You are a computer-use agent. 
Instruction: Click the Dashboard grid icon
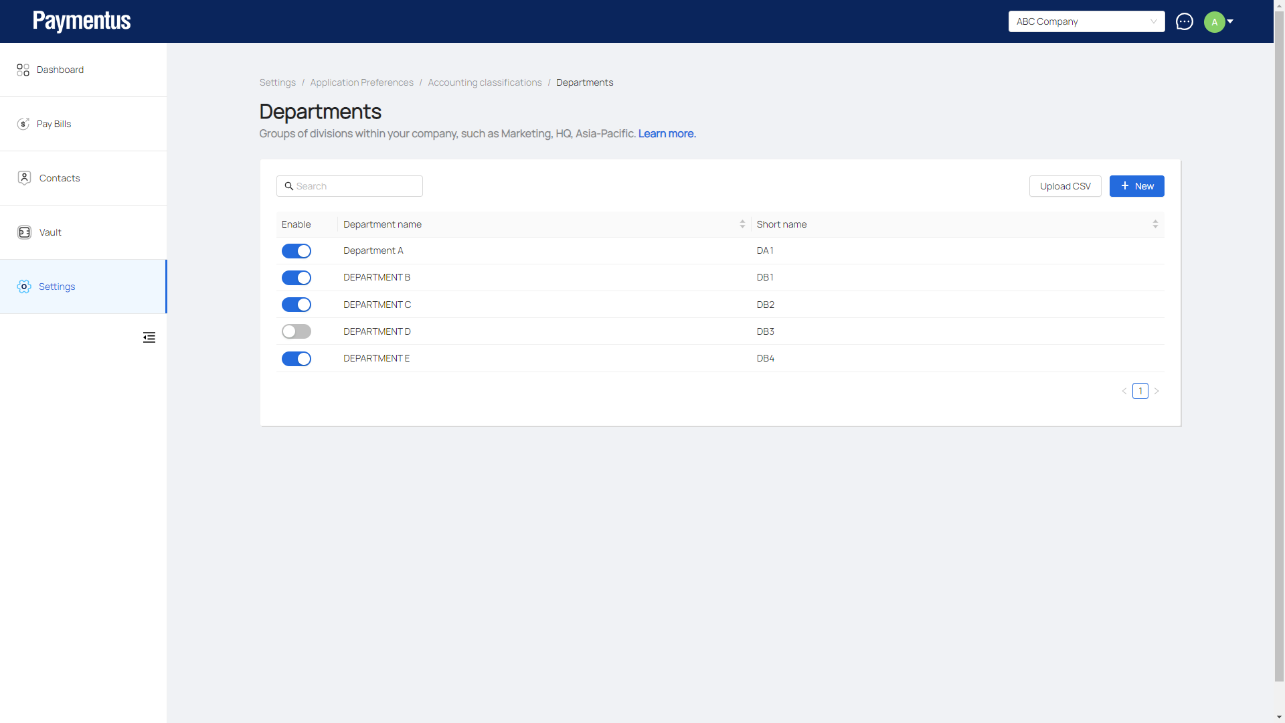tap(23, 70)
